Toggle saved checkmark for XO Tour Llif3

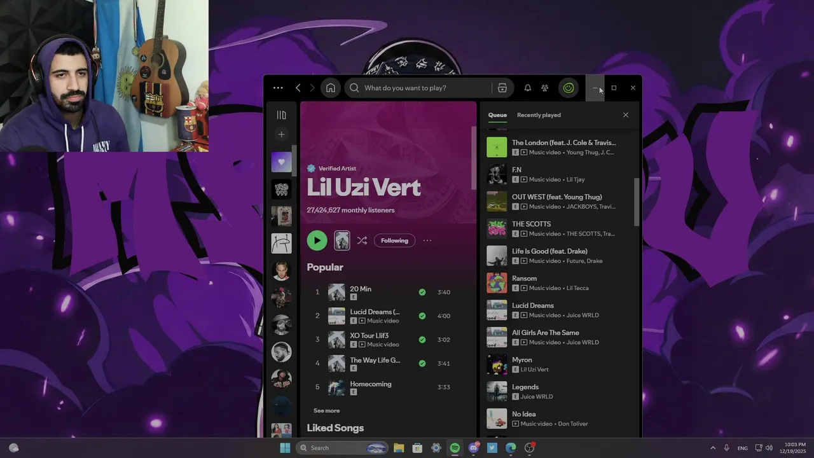coord(422,340)
